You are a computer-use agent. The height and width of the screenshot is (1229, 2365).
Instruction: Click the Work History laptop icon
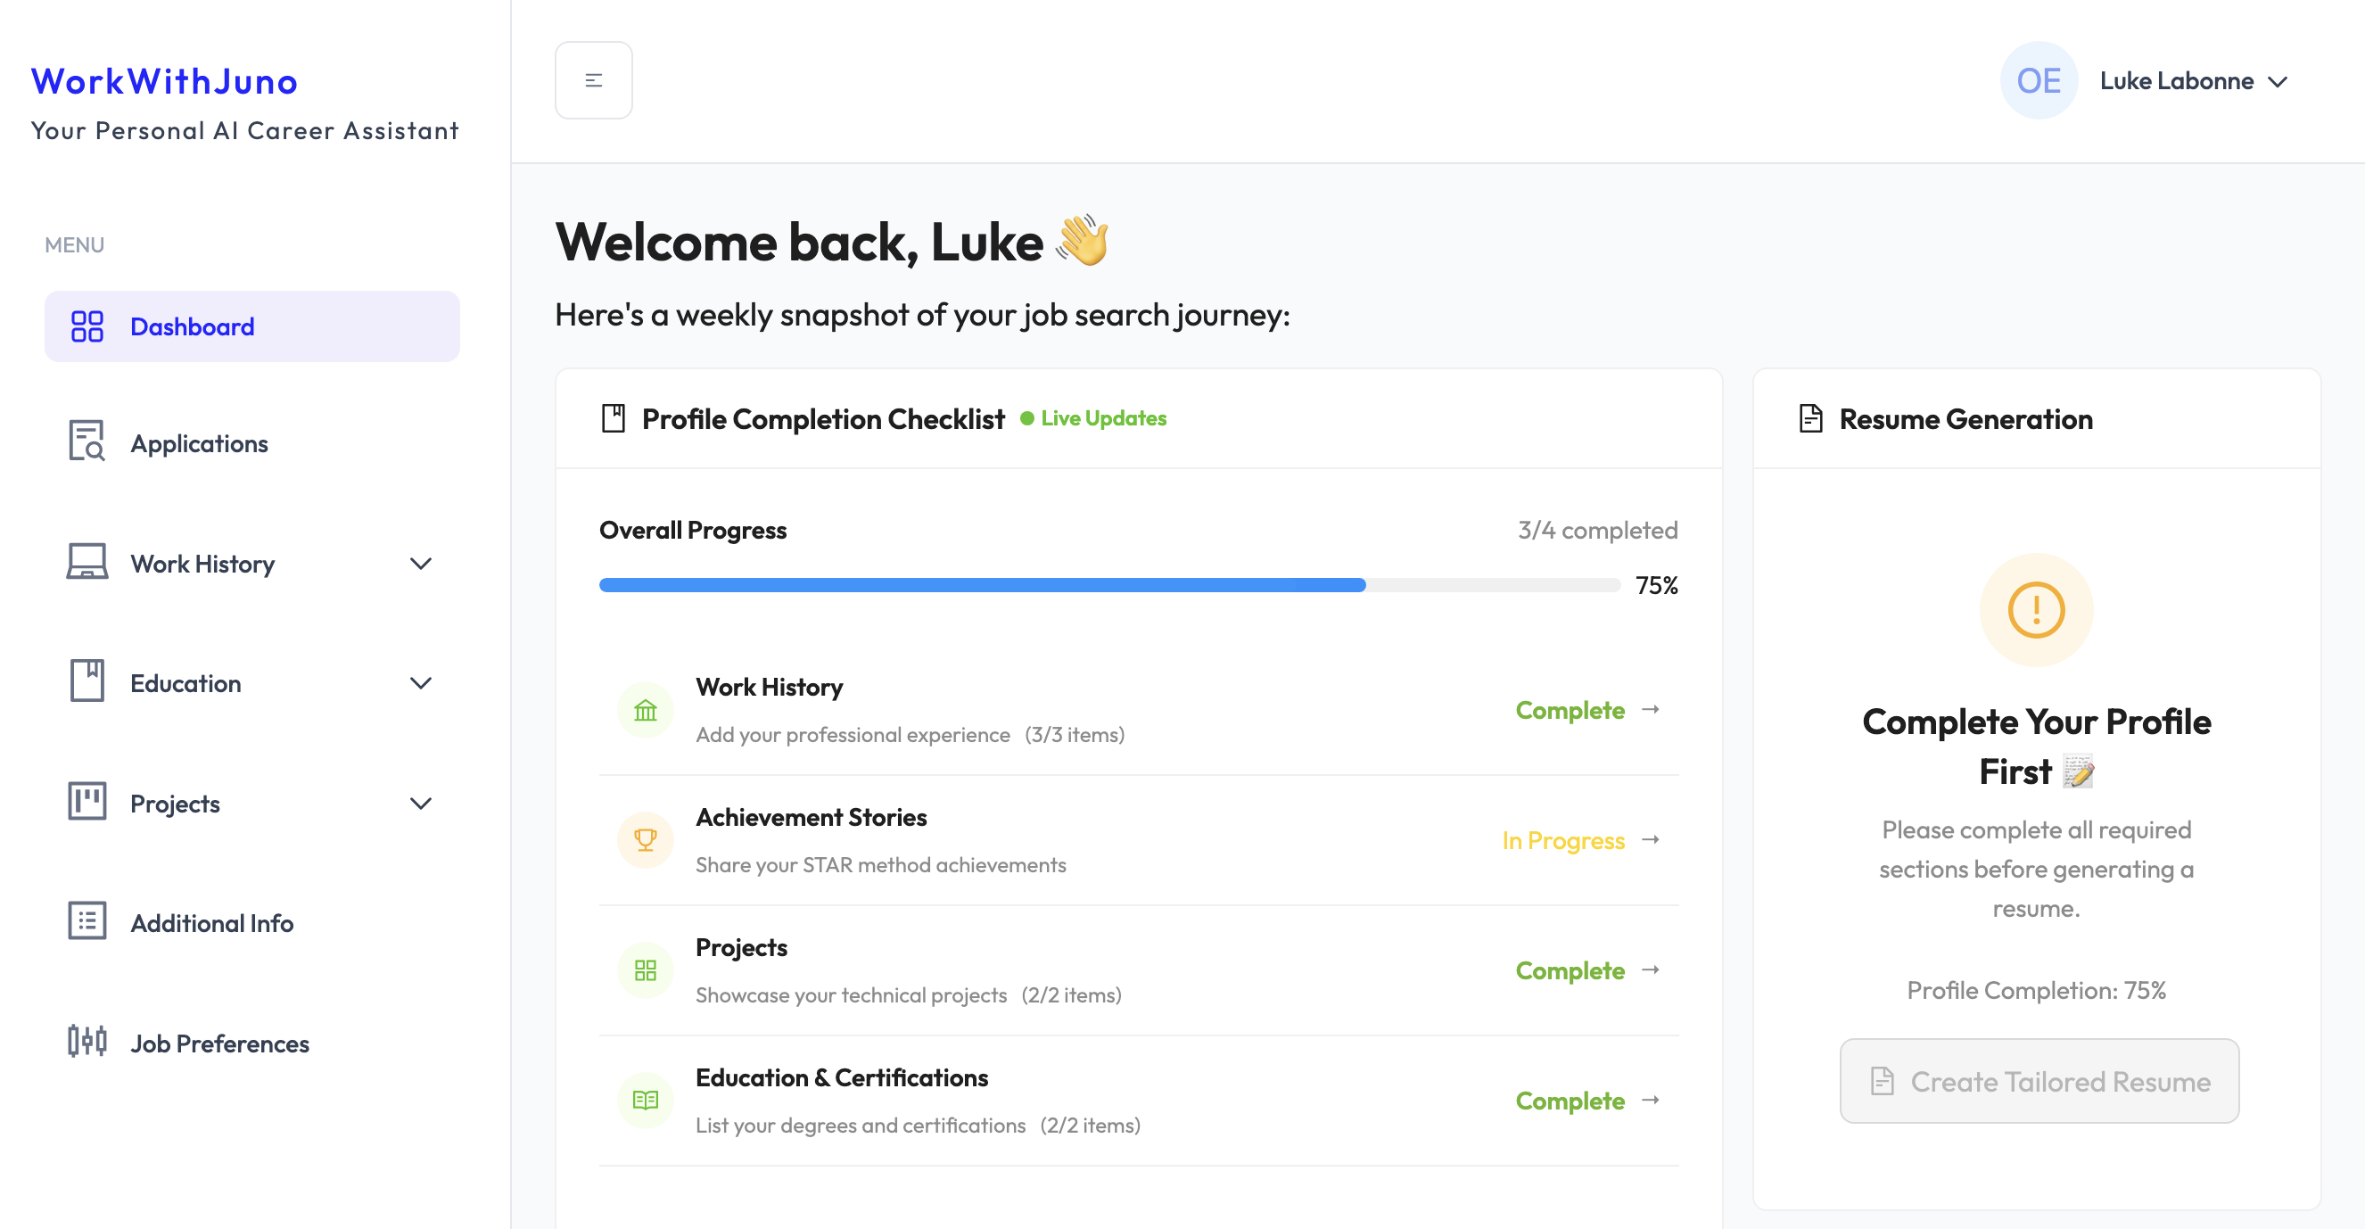click(x=87, y=563)
